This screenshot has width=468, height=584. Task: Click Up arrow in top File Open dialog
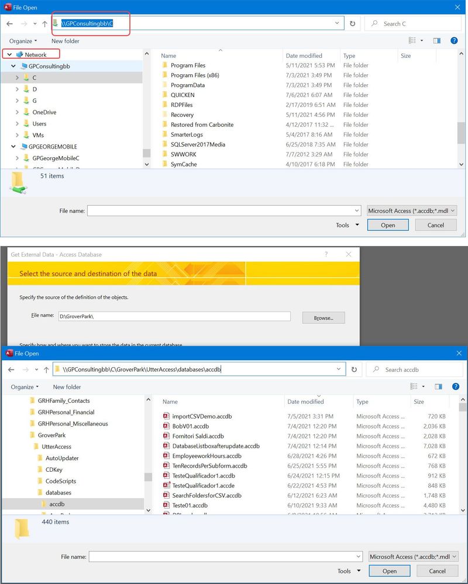[x=44, y=24]
